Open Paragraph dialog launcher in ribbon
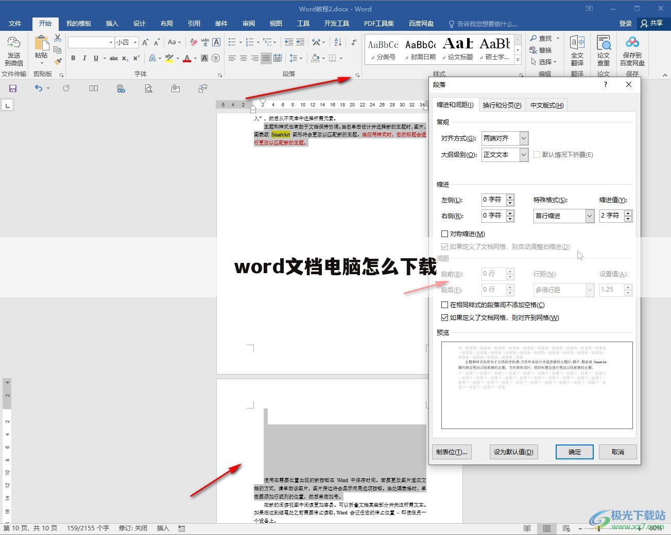 click(357, 76)
